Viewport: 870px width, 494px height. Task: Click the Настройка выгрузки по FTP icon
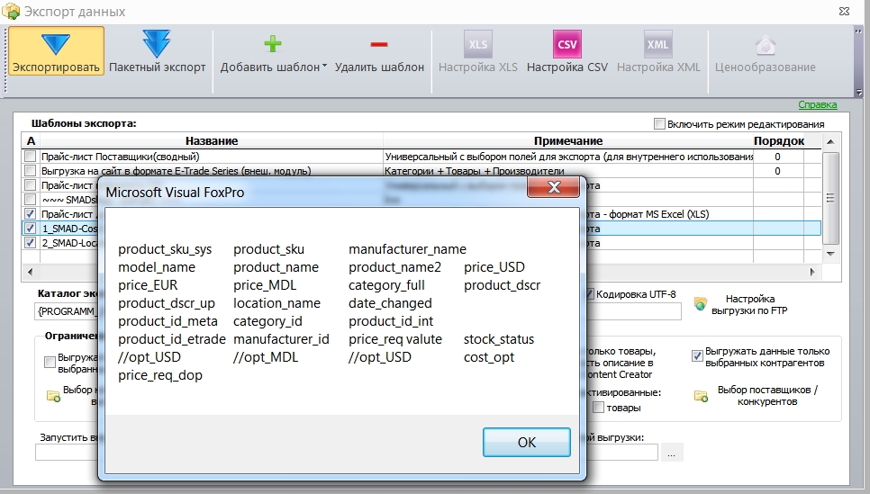[700, 304]
